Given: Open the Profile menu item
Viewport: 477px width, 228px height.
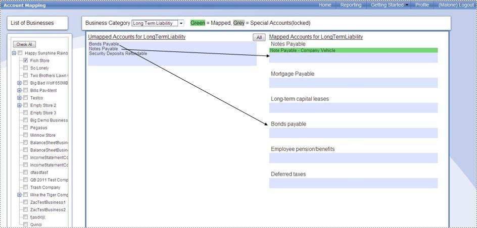Looking at the screenshot, I should [x=422, y=5].
